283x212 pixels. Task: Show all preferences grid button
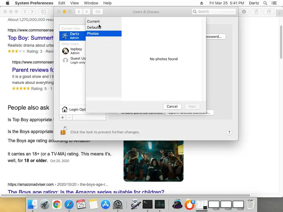[x=98, y=12]
